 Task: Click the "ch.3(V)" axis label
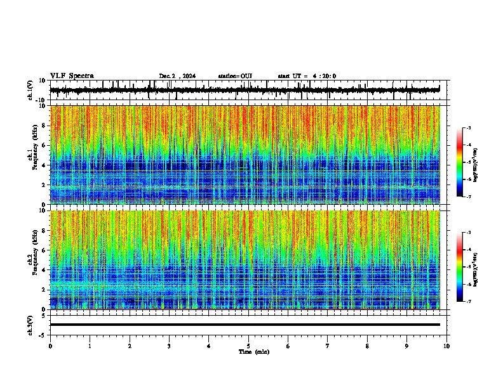click(30, 325)
